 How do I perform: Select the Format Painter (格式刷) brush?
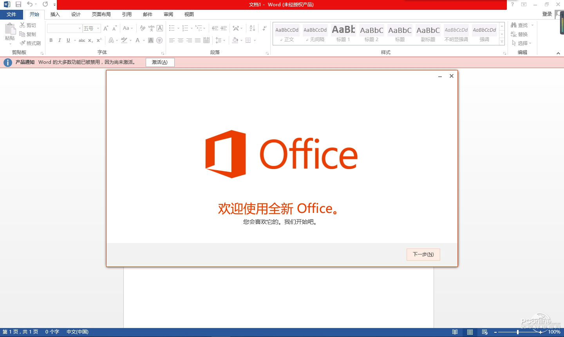[x=30, y=43]
